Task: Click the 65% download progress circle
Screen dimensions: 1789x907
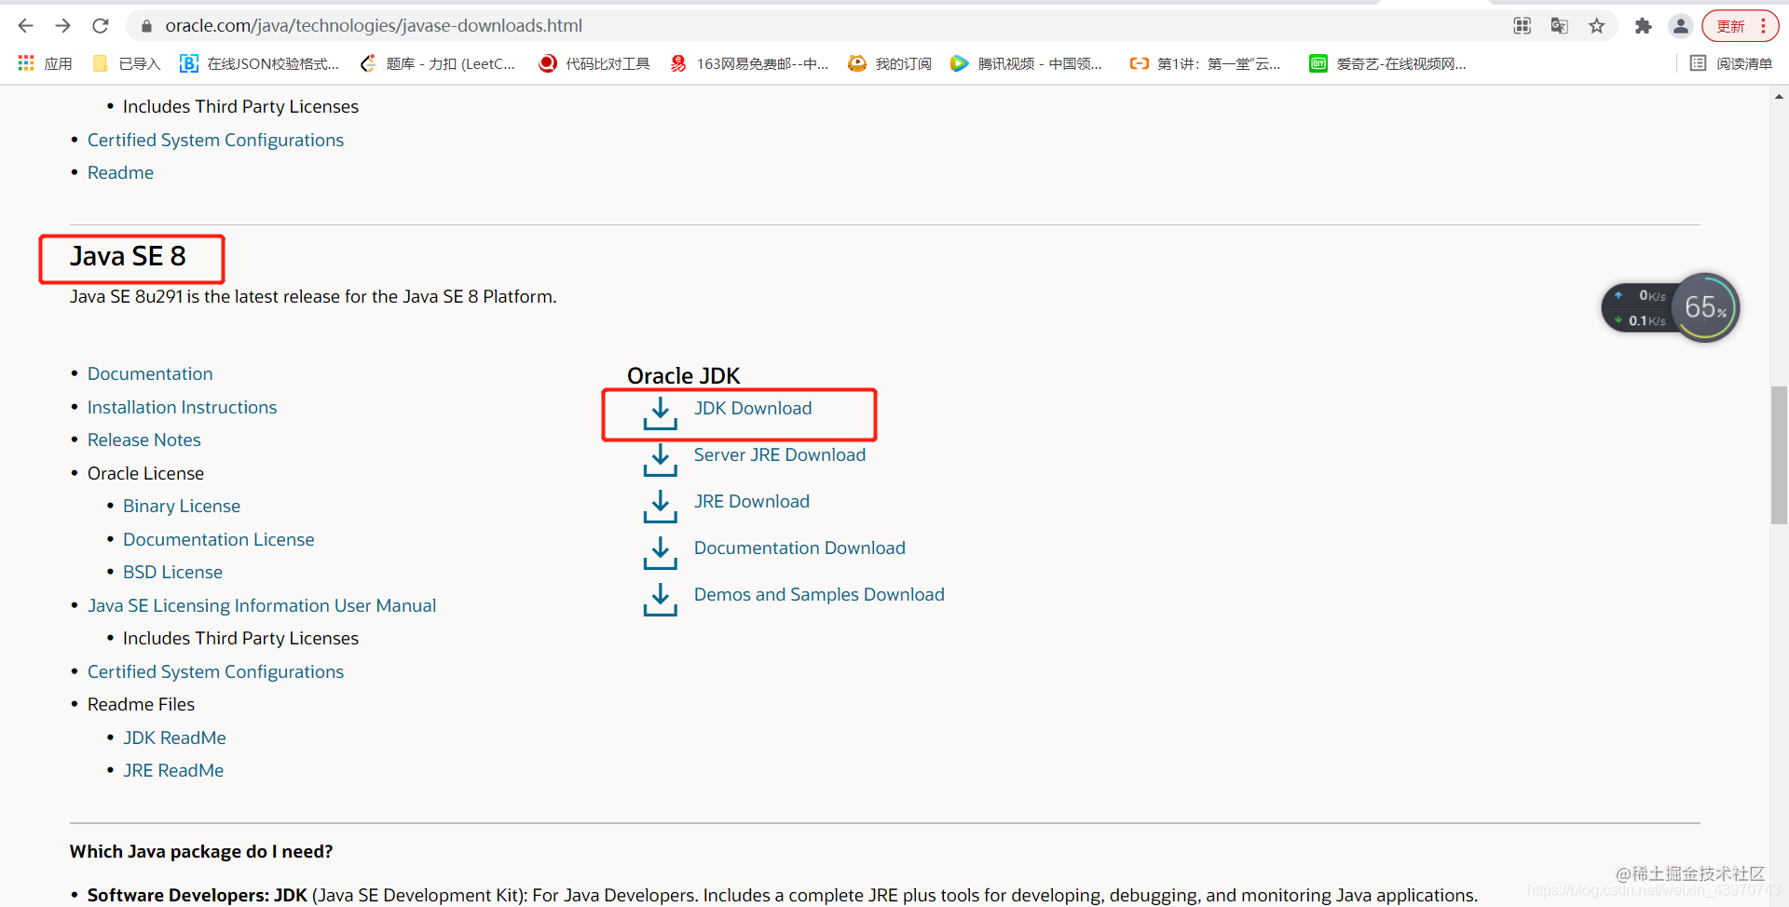Action: [x=1706, y=307]
